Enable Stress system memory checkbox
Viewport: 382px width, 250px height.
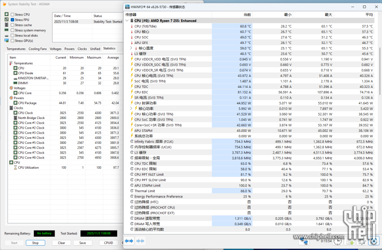pyautogui.click(x=12, y=30)
